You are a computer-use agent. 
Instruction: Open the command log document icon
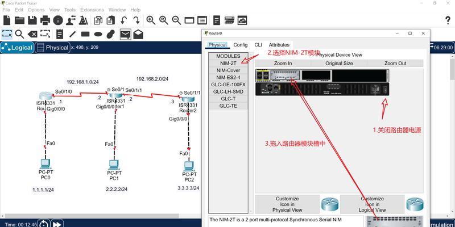click(x=217, y=20)
